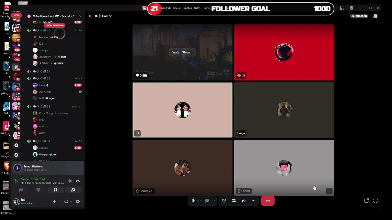The height and width of the screenshot is (220, 392).
Task: Open the TikTok desktop shortcut
Action: tap(6, 127)
